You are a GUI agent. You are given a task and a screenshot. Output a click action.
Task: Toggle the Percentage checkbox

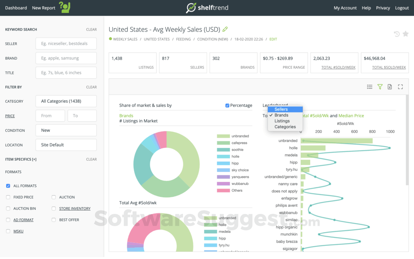(x=227, y=106)
